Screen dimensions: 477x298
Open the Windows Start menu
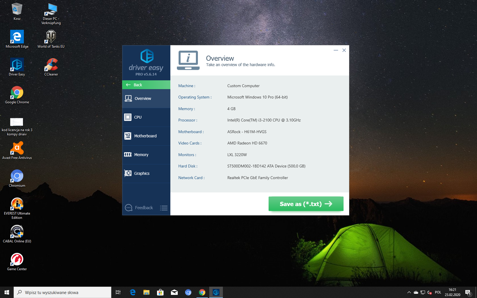coord(7,292)
